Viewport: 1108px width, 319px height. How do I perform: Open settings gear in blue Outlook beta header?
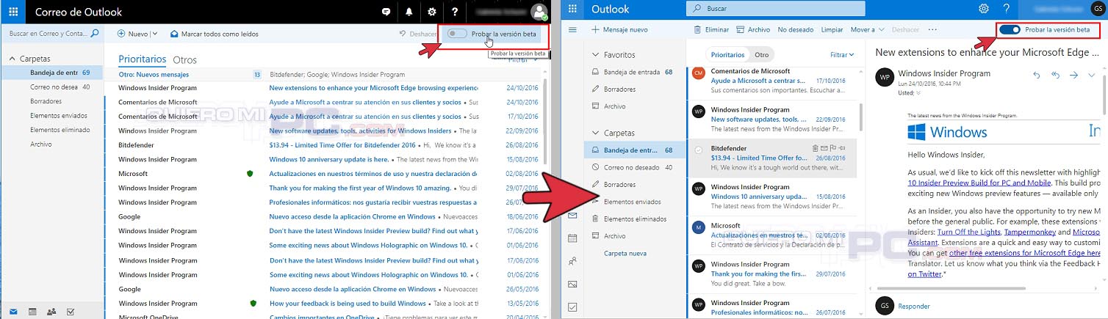pyautogui.click(x=984, y=9)
